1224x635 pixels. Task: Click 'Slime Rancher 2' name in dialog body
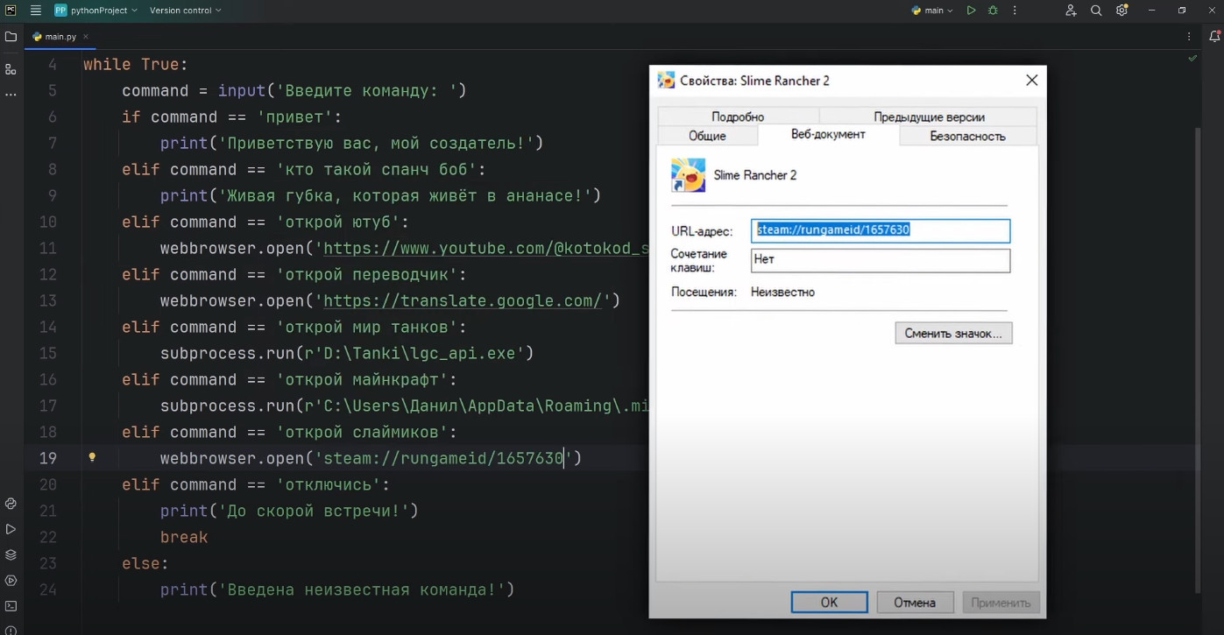point(755,175)
